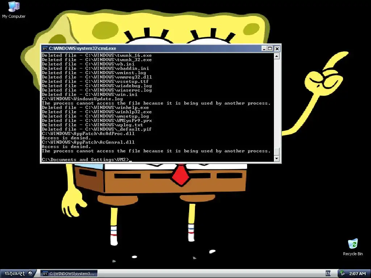Minimize the cmd.exe window
This screenshot has height=278, width=371.
point(264,49)
